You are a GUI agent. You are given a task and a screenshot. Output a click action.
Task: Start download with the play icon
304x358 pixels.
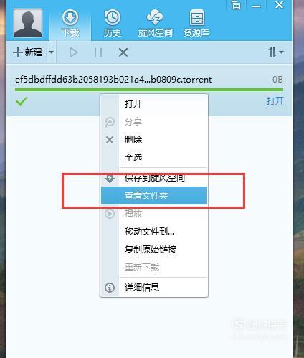coord(73,52)
